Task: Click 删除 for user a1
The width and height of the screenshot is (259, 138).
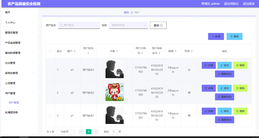Action: click(240, 111)
